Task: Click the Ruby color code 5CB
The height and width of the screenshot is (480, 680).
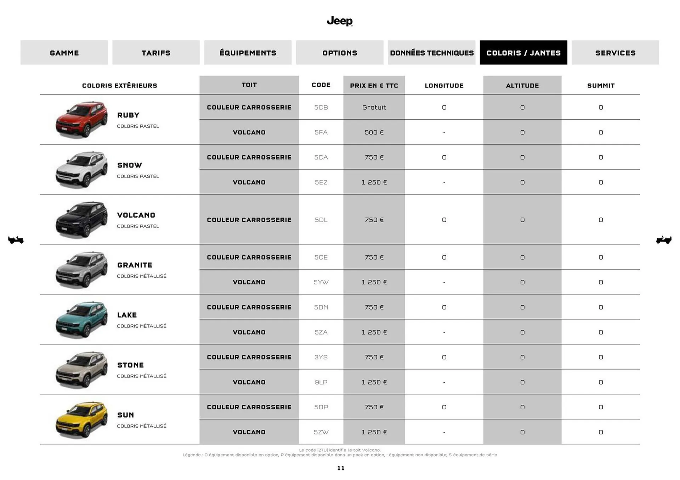Action: (321, 107)
